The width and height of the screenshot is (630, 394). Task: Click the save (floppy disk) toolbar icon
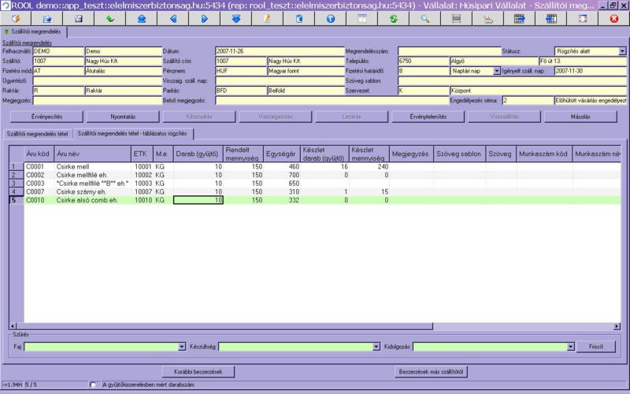click(78, 17)
